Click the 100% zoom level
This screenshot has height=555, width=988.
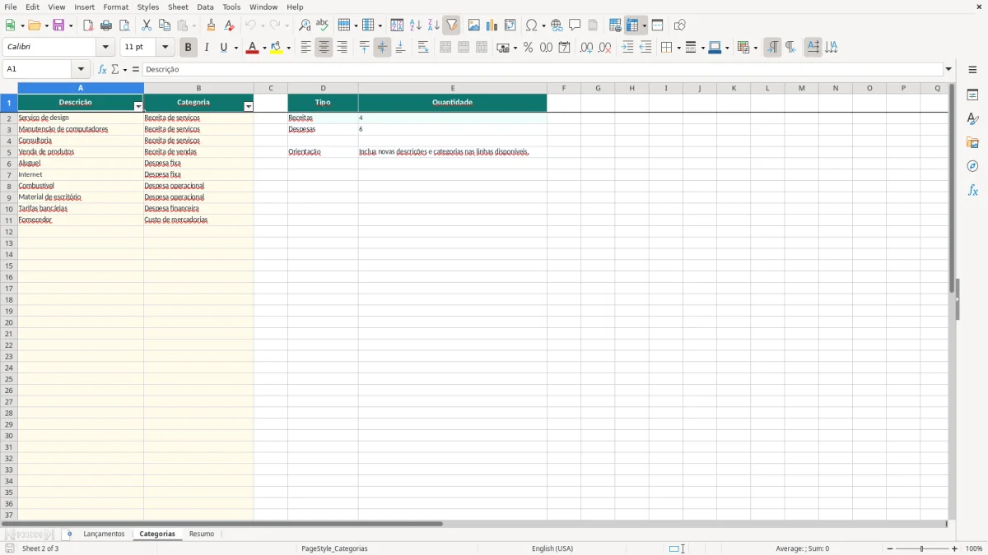coord(974,548)
